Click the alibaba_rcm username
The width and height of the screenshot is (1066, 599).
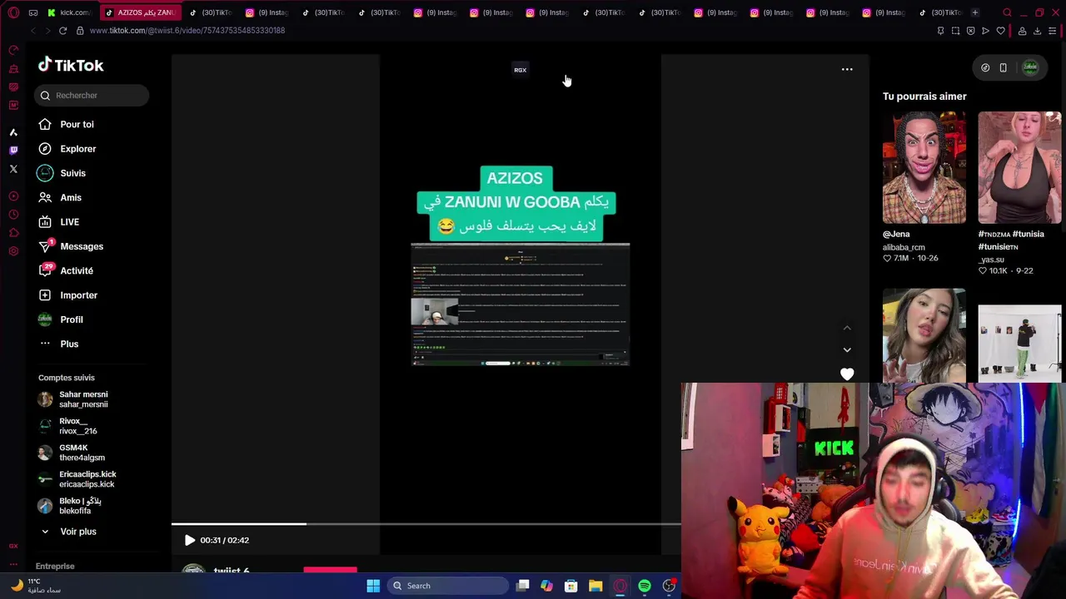pos(904,247)
